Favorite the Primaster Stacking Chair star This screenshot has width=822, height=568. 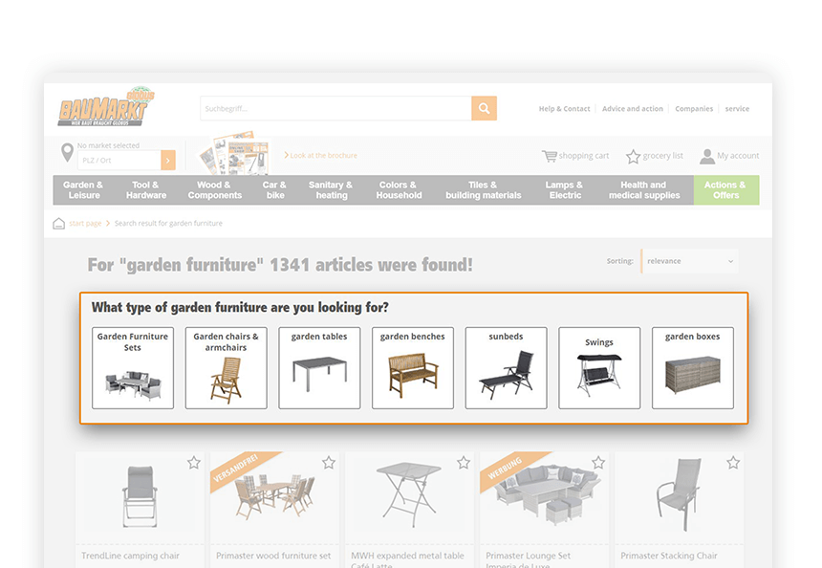(733, 463)
